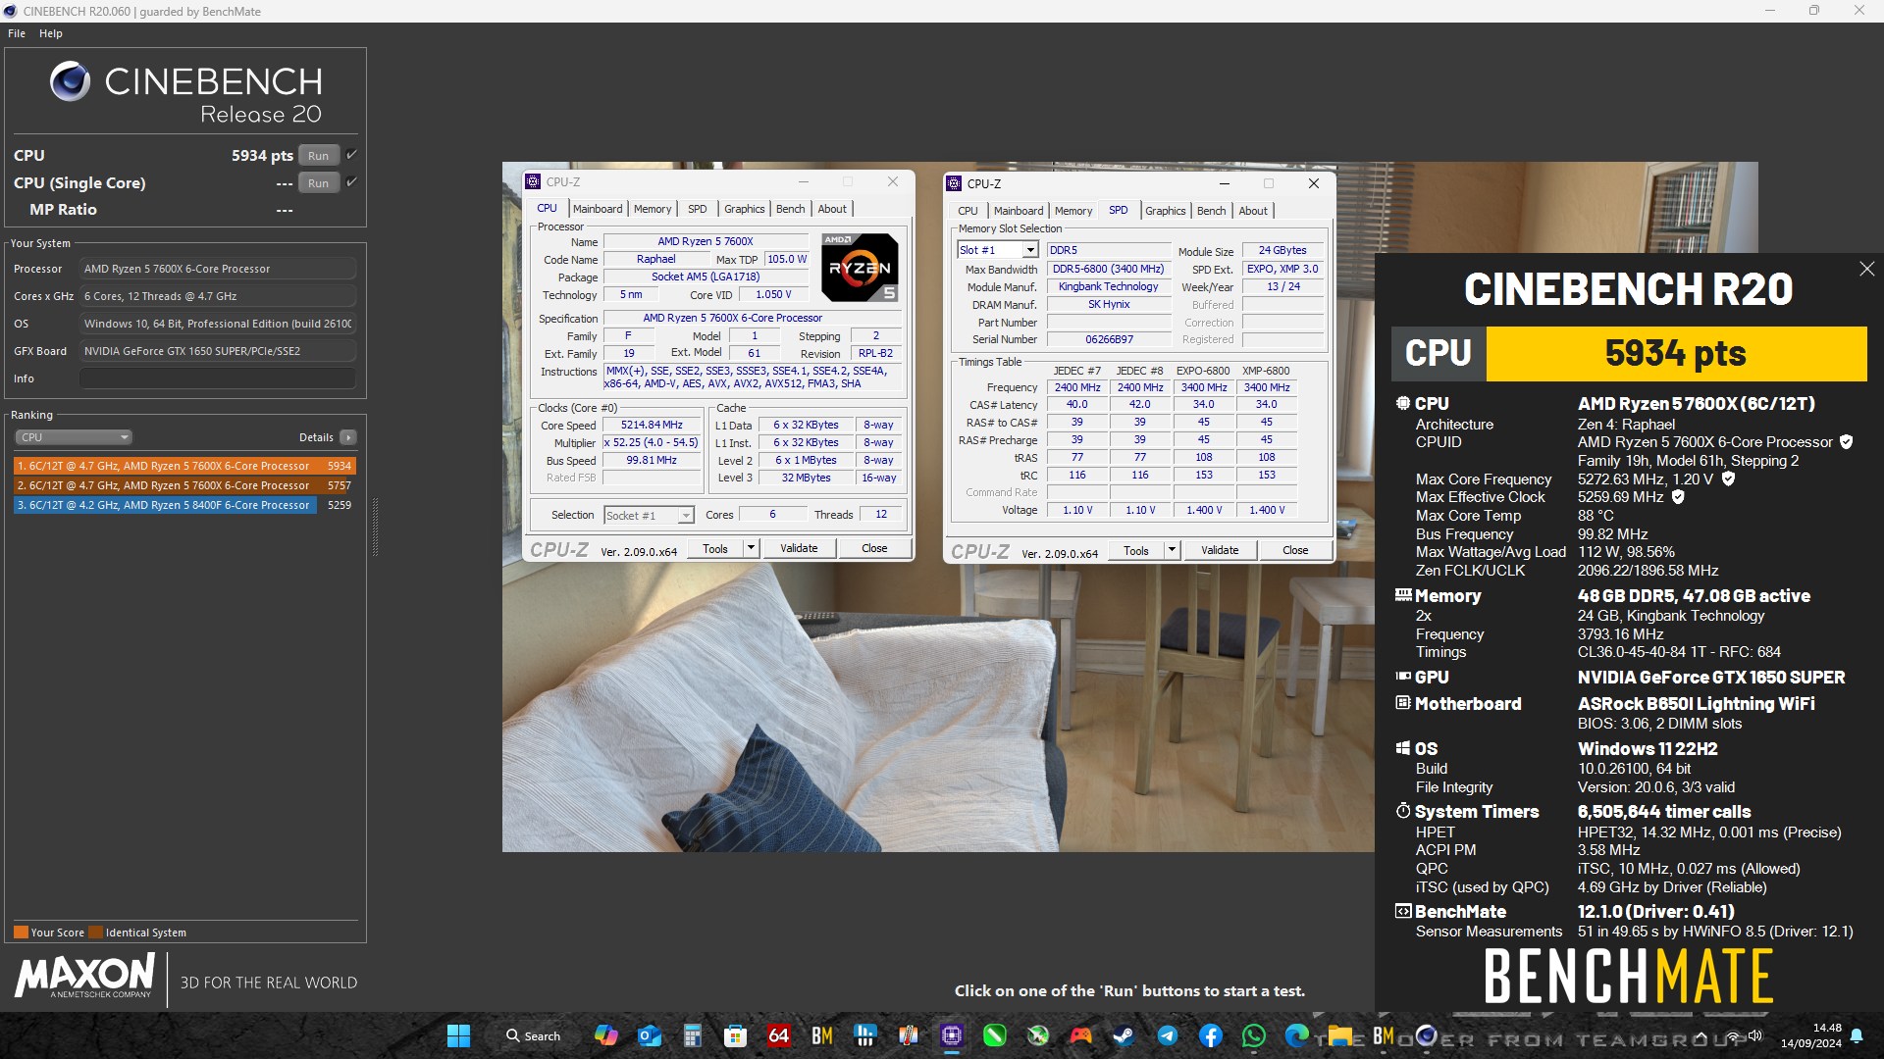Screen dimensions: 1884x1059
Task: Click verified shield beside Max Effective Clock
Action: point(1678,497)
